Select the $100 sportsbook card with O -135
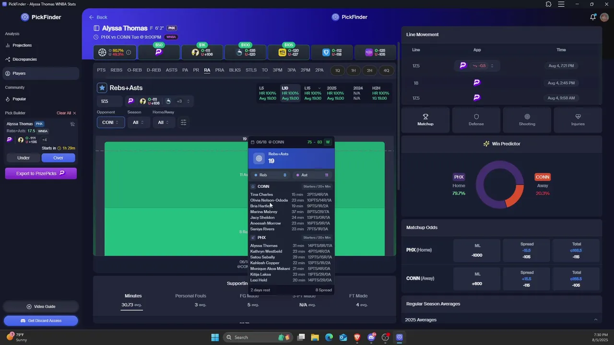 click(245, 52)
